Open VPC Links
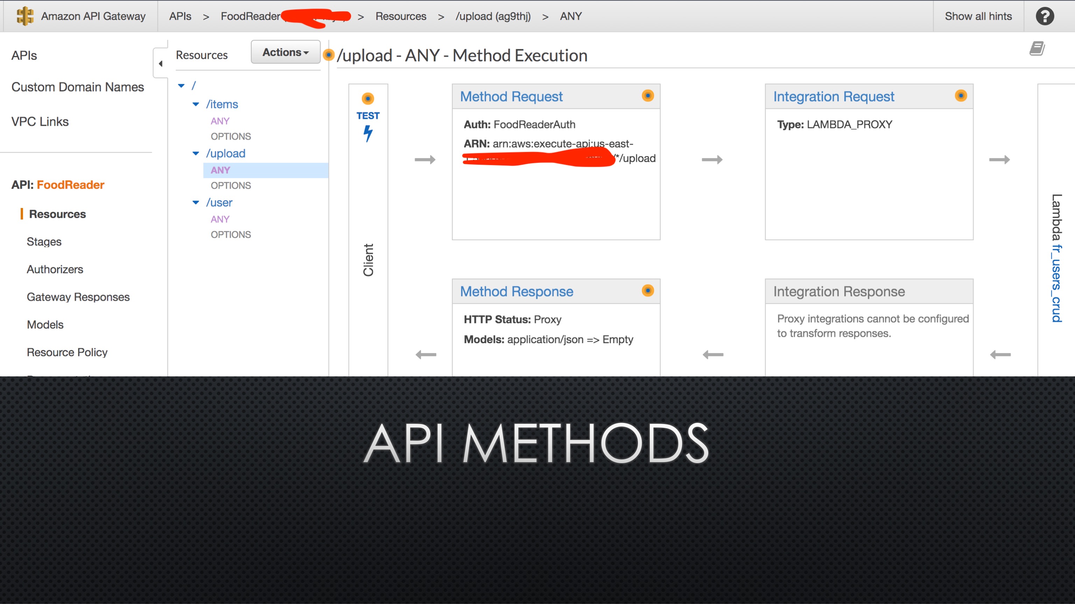1075x604 pixels. [40, 121]
